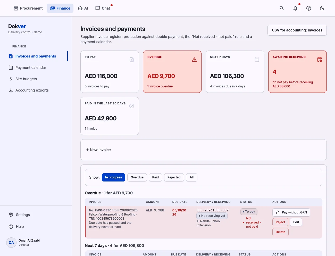
Task: Show All invoices filter
Action: point(192,177)
